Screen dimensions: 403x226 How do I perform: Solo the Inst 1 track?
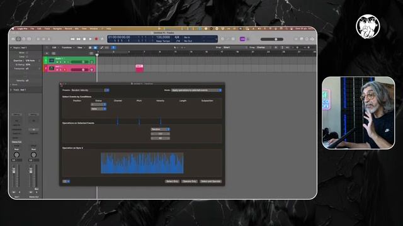[x=60, y=70]
